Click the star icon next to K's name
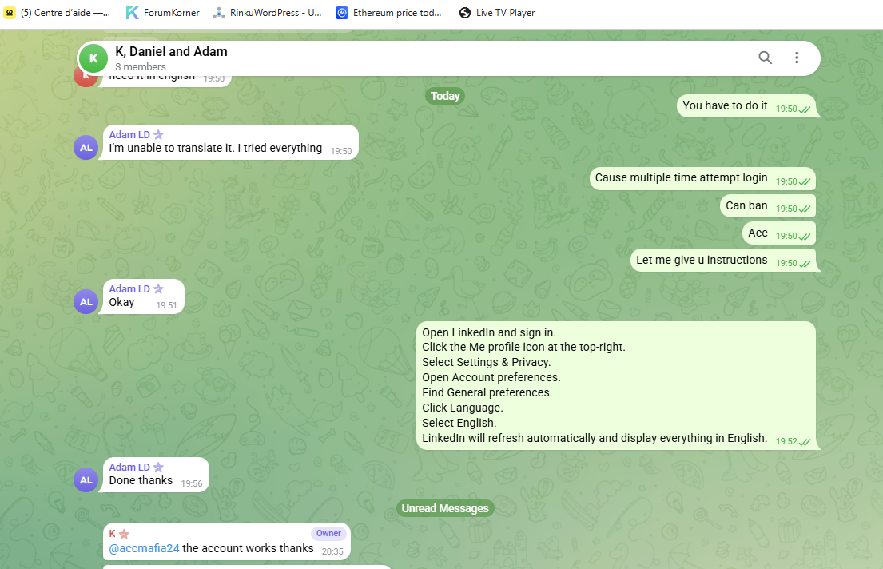This screenshot has height=569, width=883. click(x=125, y=534)
